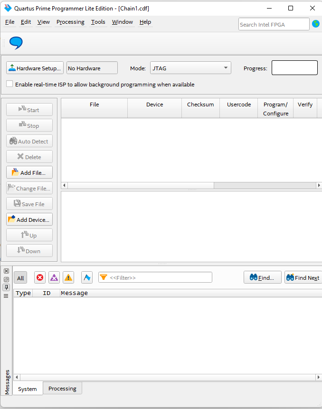Open the Tools menu
The height and width of the screenshot is (409, 322).
click(98, 22)
